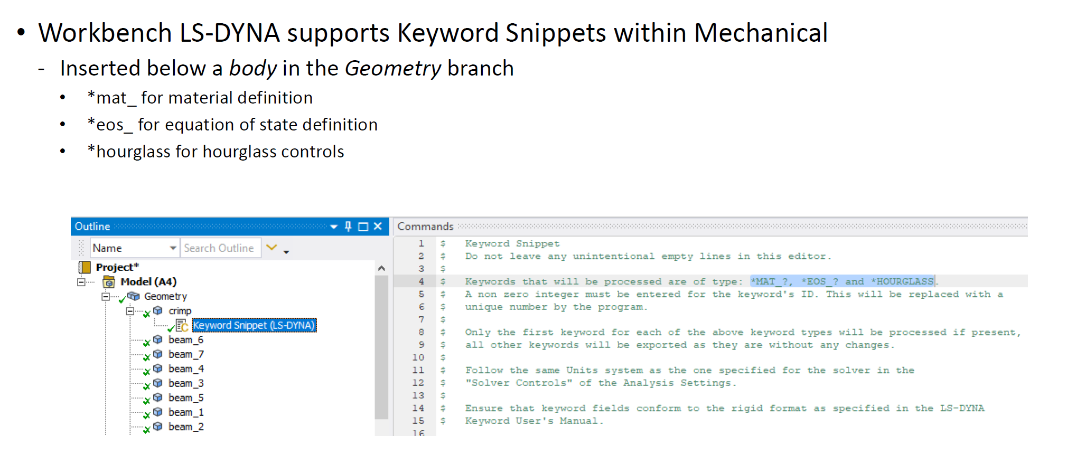Pin the Outline panel
Image resolution: width=1067 pixels, height=459 pixels.
click(348, 226)
